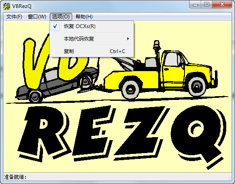Close the open 选项(O) menu
The image size is (235, 184).
coord(61,17)
